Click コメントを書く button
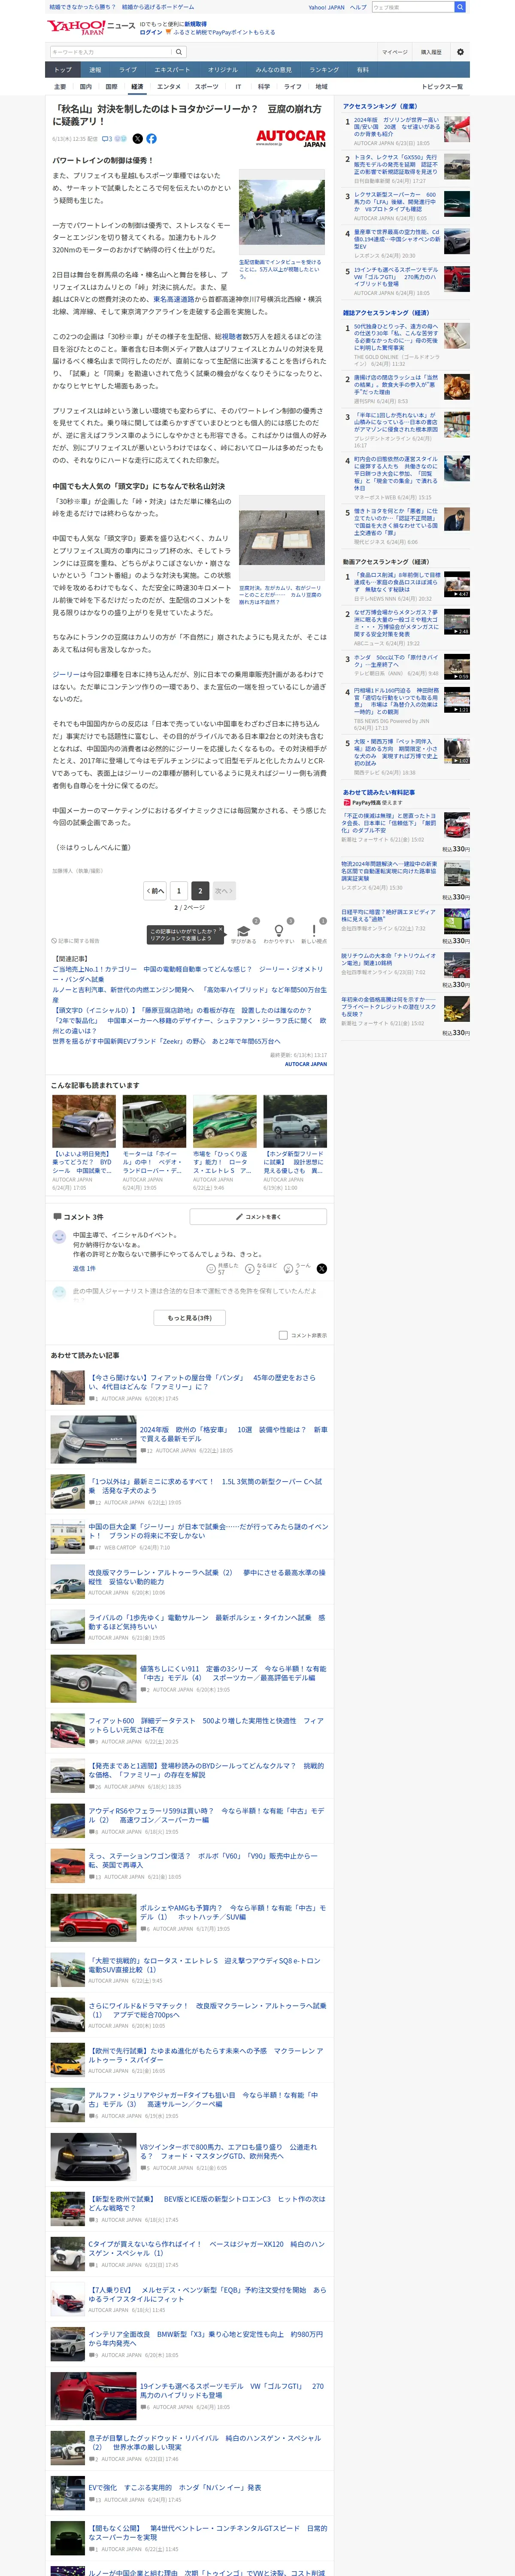The image size is (515, 2576). 258,1217
